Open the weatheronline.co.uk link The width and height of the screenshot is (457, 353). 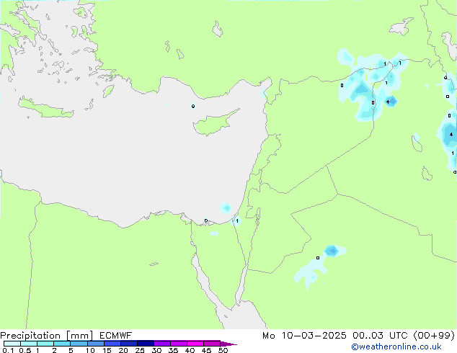[x=396, y=347]
